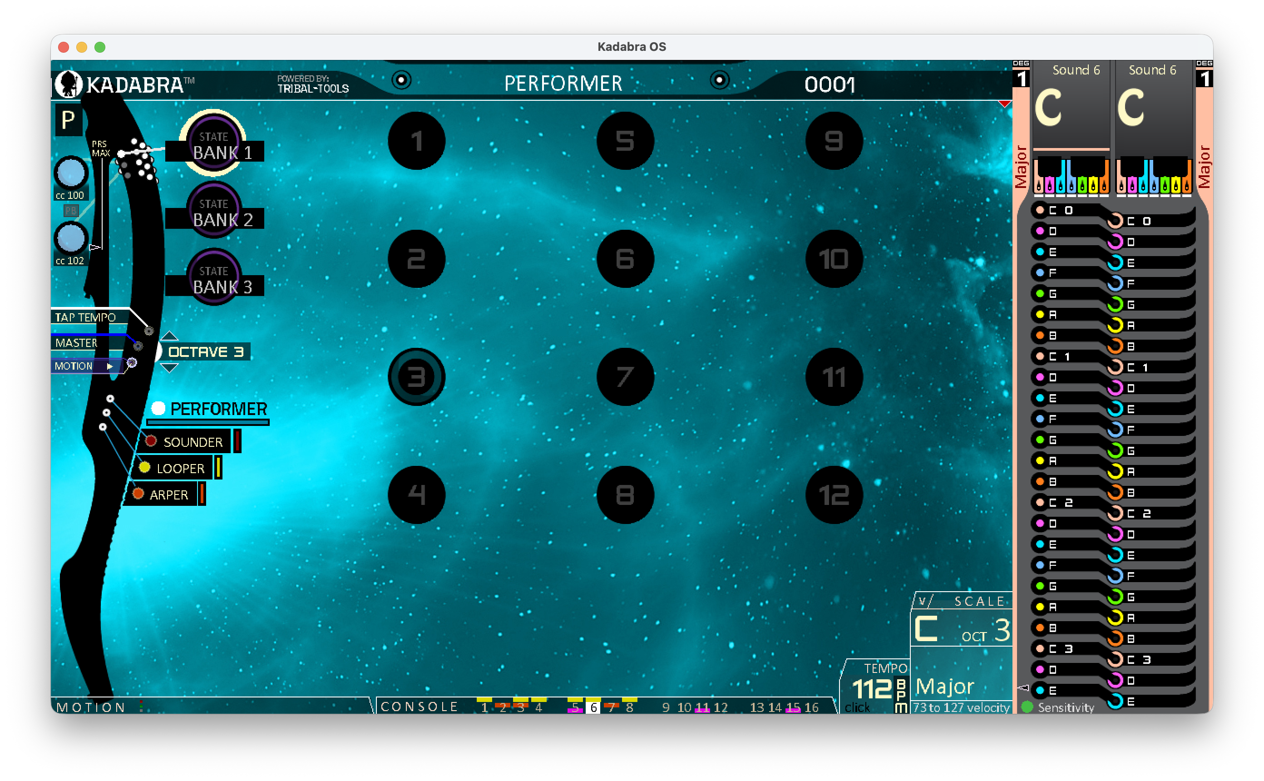The image size is (1264, 781).
Task: Toggle the green Sensitivity indicator
Action: [1027, 707]
